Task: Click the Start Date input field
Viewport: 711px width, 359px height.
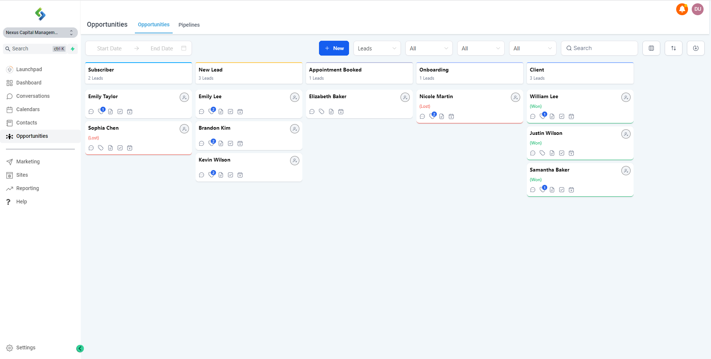Action: [109, 49]
